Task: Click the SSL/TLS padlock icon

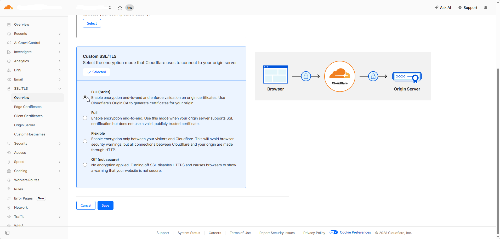Action: [x=9, y=89]
